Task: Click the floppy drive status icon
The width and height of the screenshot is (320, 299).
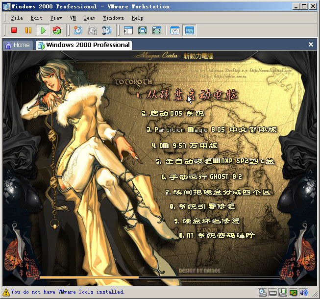Action: tap(283, 293)
